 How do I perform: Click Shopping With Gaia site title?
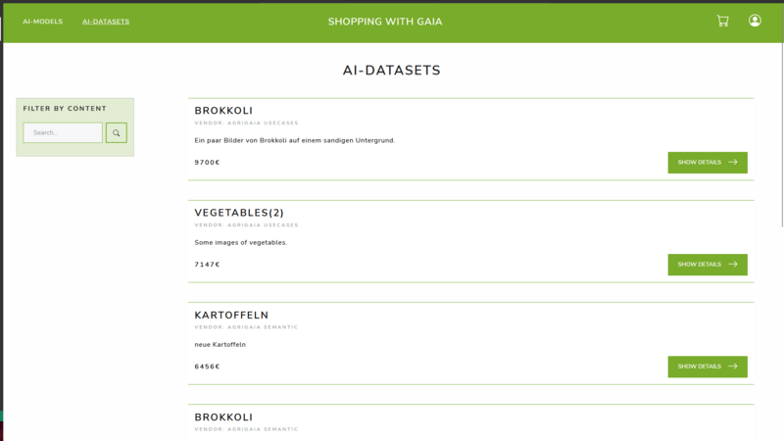[x=385, y=22]
